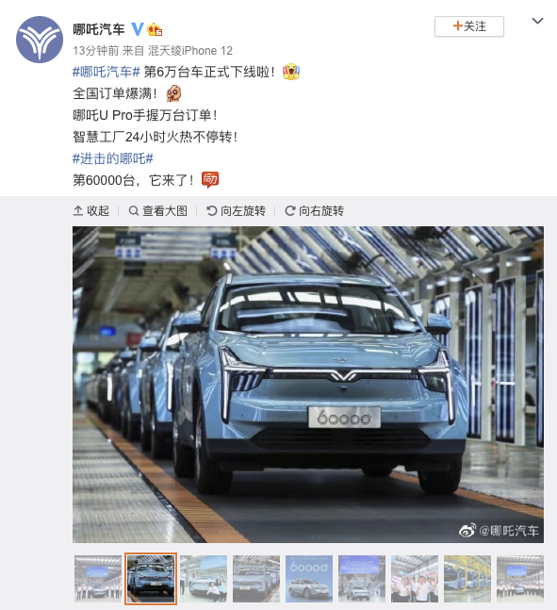Open the #进击的哪吒# hashtag topic

pyautogui.click(x=113, y=158)
